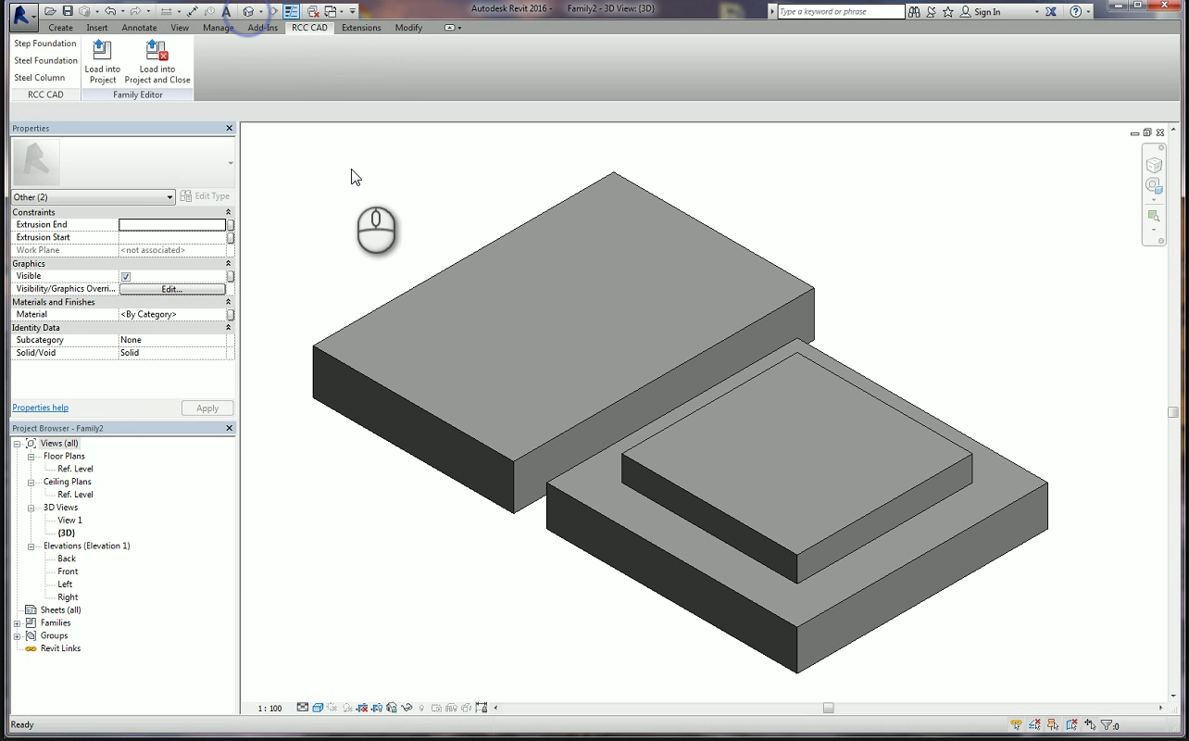
Task: Click the Open file icon
Action: pyautogui.click(x=51, y=11)
